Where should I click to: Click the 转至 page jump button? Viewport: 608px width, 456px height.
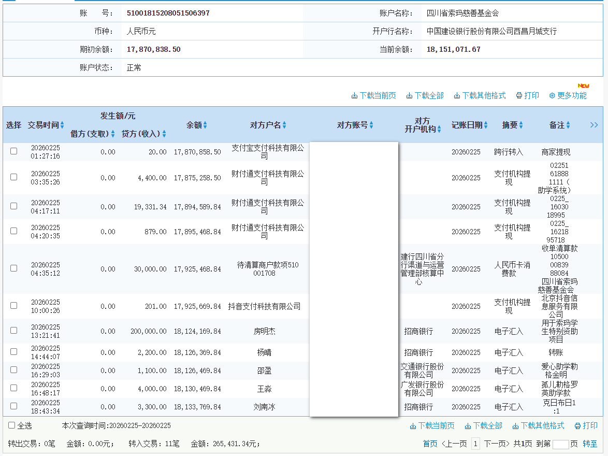click(x=591, y=444)
